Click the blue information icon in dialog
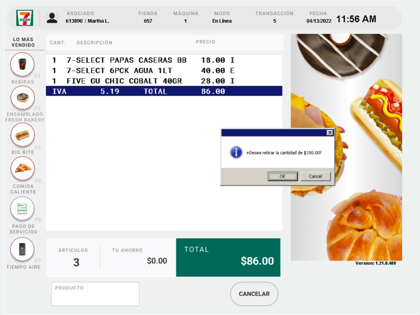This screenshot has width=420, height=315. coord(236,152)
